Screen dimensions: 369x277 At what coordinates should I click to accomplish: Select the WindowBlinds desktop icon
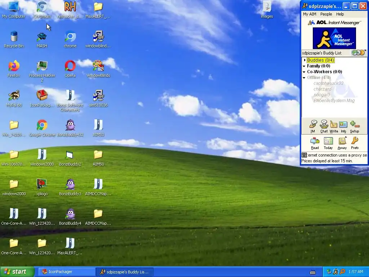[x=98, y=69]
